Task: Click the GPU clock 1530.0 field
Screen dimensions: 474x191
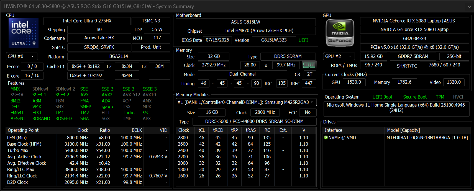Action: (x=354, y=82)
